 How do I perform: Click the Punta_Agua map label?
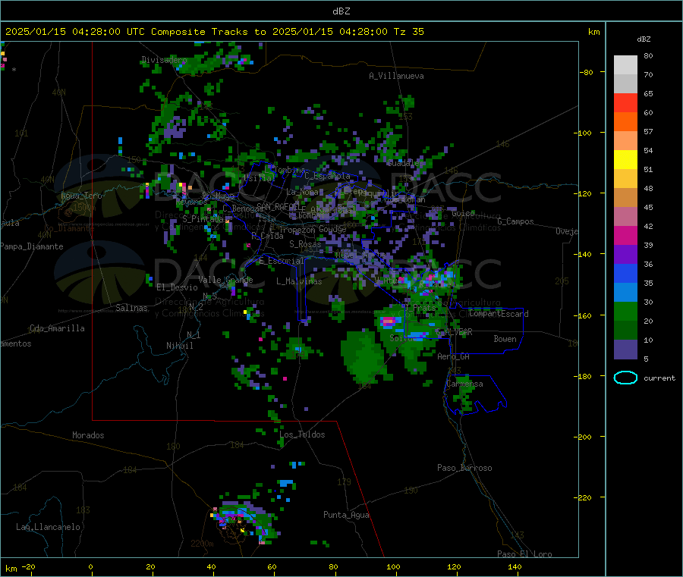point(346,515)
